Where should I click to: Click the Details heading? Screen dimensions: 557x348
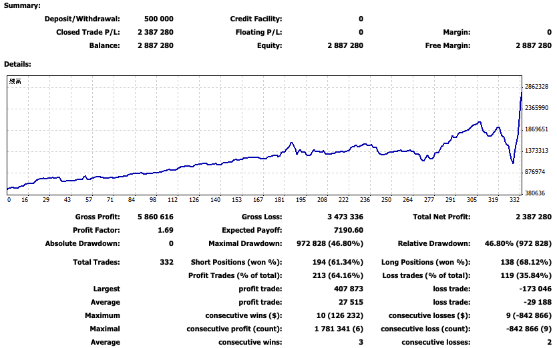pyautogui.click(x=18, y=65)
